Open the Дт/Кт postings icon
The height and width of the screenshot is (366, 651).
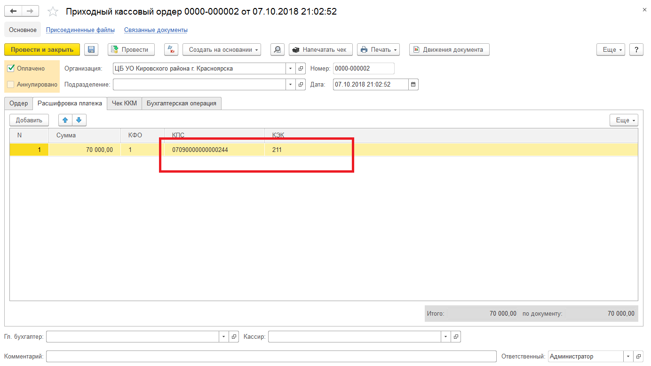coord(171,50)
